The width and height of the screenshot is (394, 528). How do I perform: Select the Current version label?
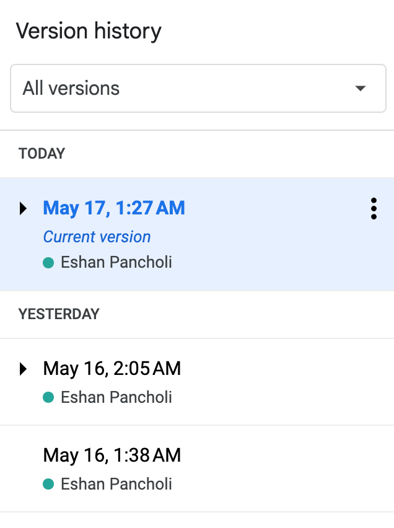tap(97, 237)
